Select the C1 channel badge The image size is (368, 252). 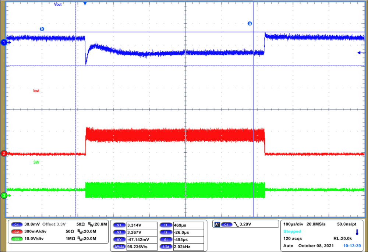(16, 224)
